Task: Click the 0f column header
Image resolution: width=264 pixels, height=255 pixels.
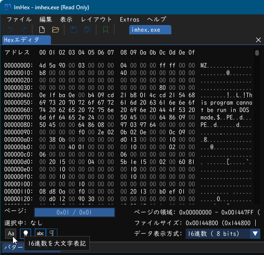Action: [x=192, y=52]
